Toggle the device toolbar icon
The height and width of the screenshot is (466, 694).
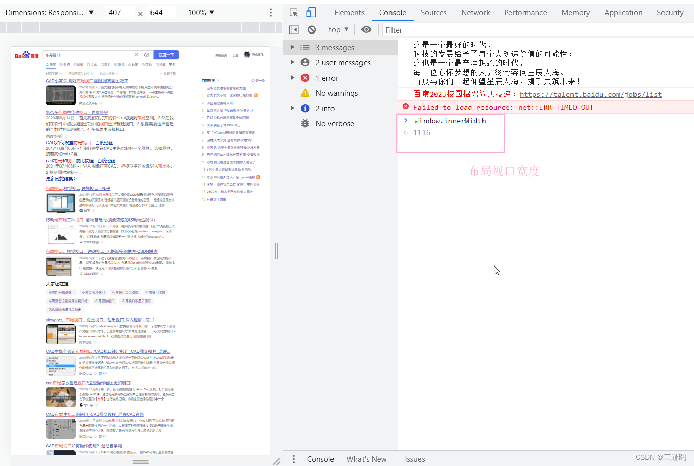pos(311,13)
